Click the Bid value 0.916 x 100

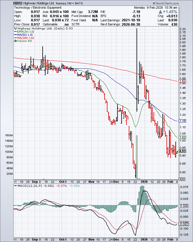[x=59, y=16]
